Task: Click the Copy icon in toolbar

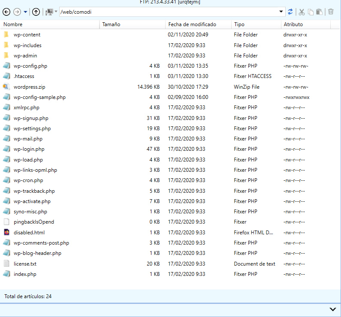Action: pos(311,12)
